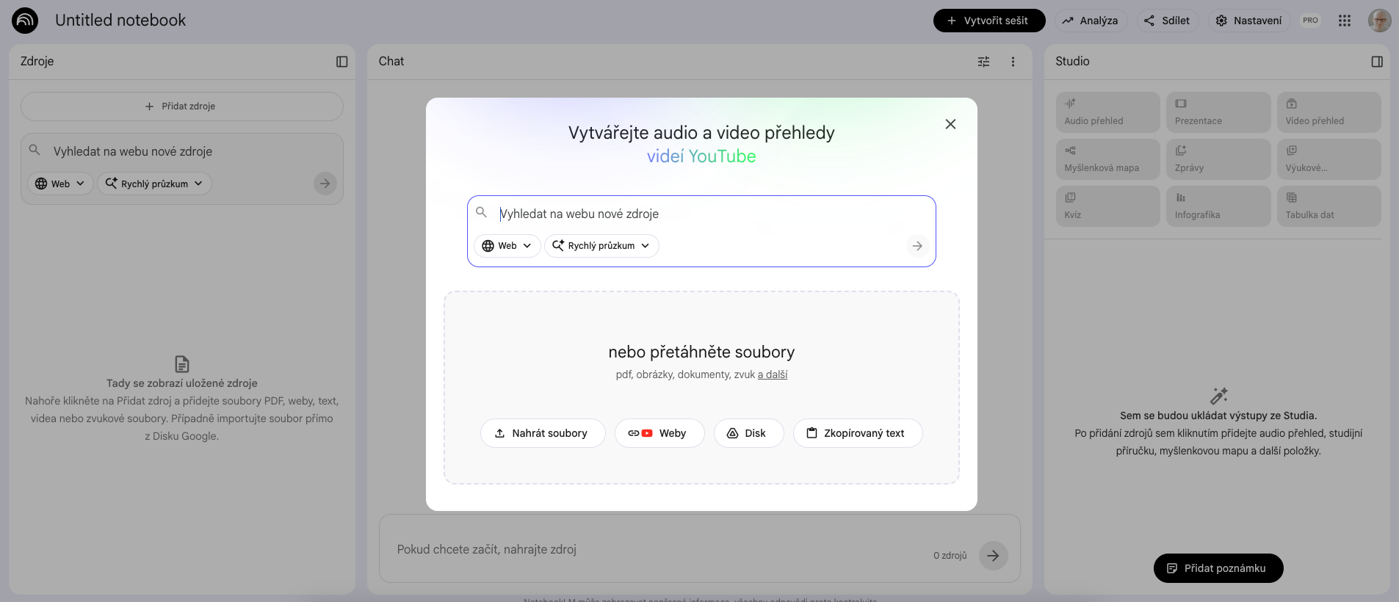The width and height of the screenshot is (1399, 602).
Task: Click the Chat panel heading
Action: (x=391, y=62)
